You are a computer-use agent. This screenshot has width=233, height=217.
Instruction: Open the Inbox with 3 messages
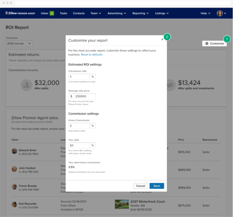point(47,13)
